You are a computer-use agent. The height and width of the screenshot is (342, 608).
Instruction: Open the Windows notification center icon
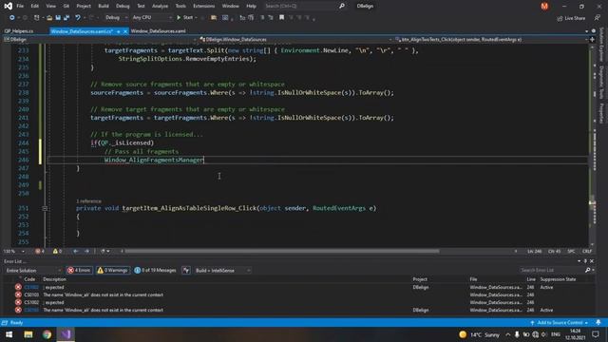[596, 334]
